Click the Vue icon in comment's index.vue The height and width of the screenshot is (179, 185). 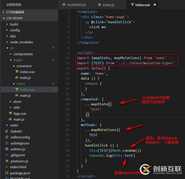click(x=17, y=71)
